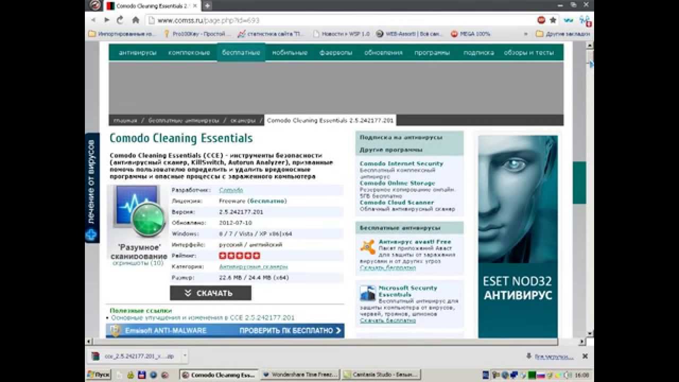Open the Comodo Online Storage link
Viewport: 679px width, 382px height.
(397, 183)
